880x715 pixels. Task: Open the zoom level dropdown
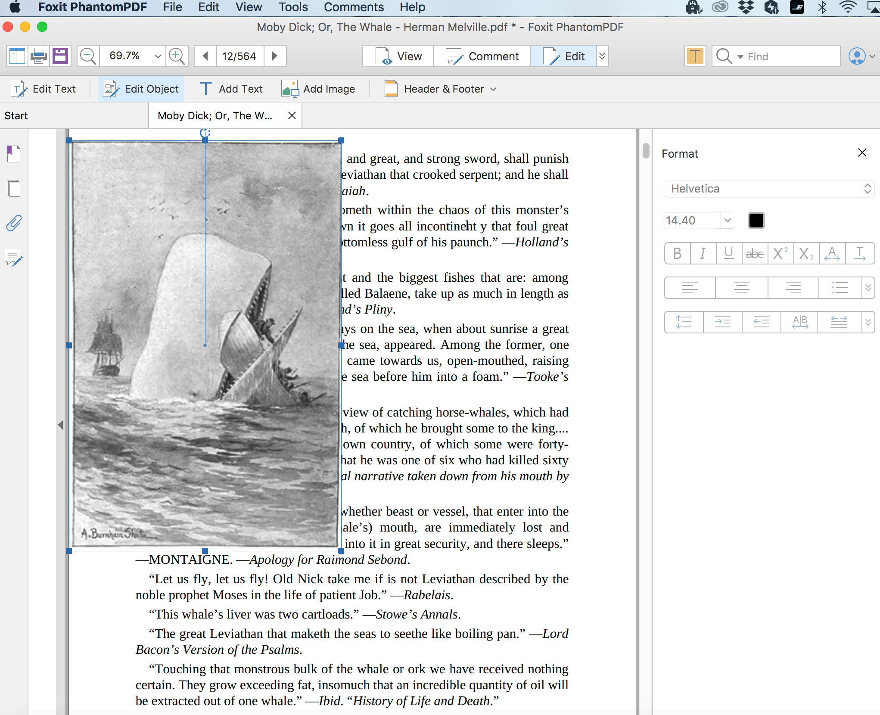click(x=158, y=56)
